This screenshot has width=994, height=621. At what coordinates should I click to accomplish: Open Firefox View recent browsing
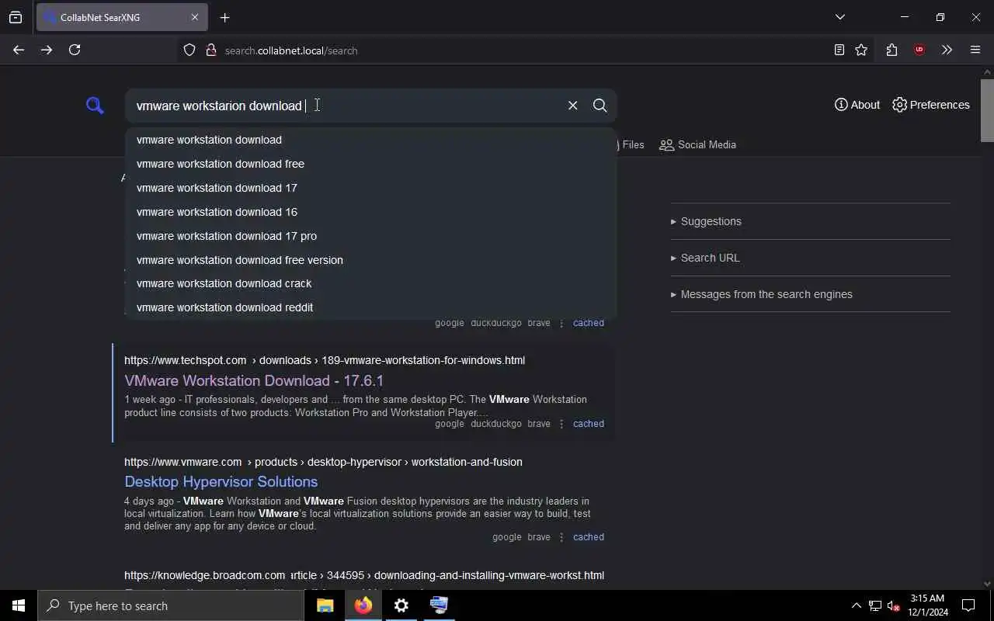16,17
